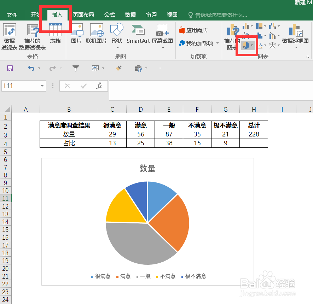Screen dimensions: 313x304
Task: Open charts group dialog launcher
Action: (x=308, y=57)
